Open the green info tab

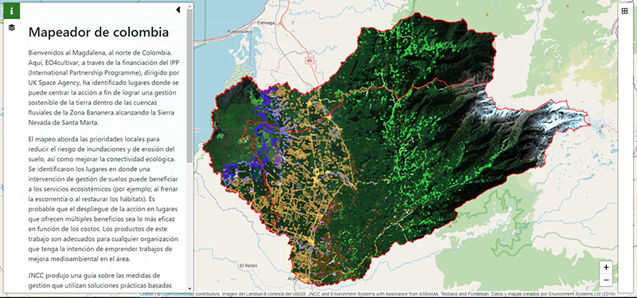tap(12, 11)
